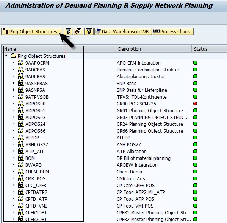Open Process Chains
The height and width of the screenshot is (223, 227).
[173, 31]
